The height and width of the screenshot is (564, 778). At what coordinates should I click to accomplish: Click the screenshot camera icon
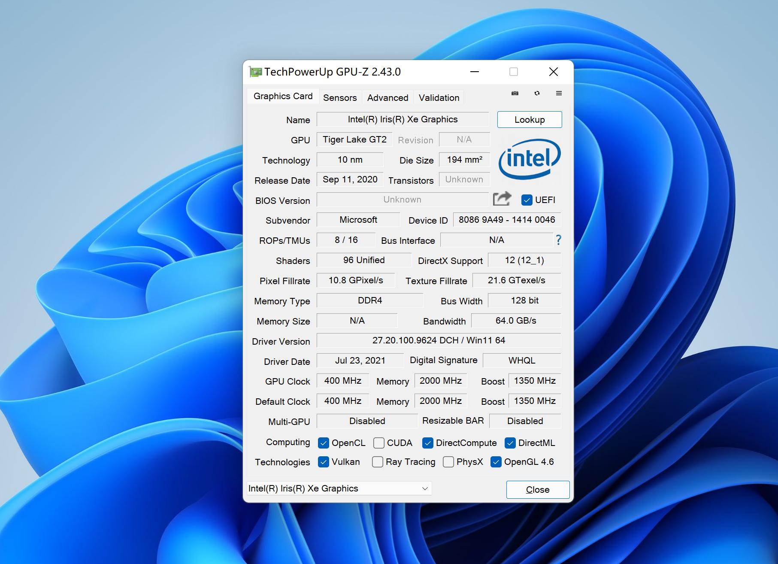click(x=515, y=93)
